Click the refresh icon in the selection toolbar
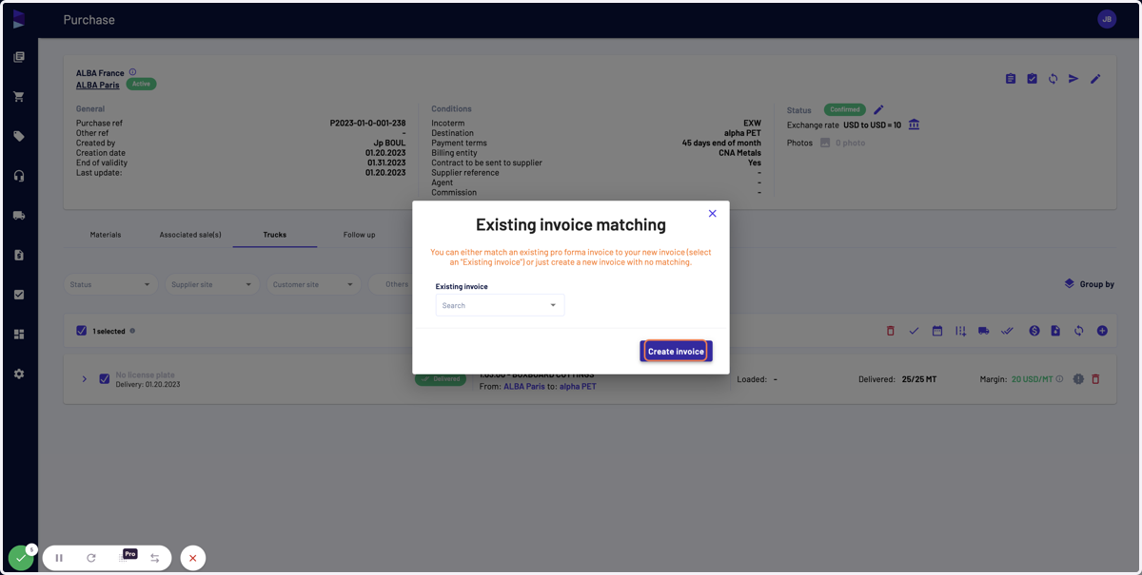 [x=1078, y=331]
